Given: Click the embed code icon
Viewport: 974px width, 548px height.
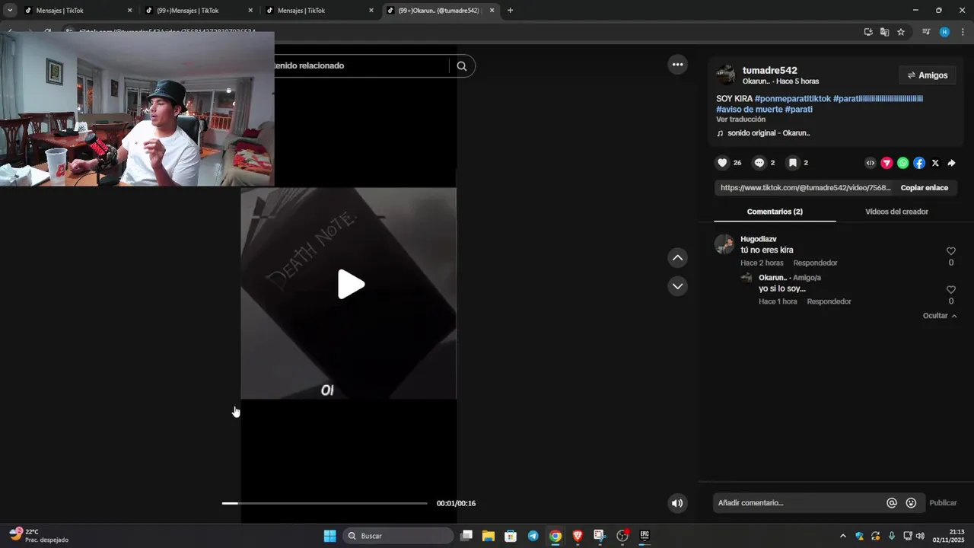Looking at the screenshot, I should (871, 163).
